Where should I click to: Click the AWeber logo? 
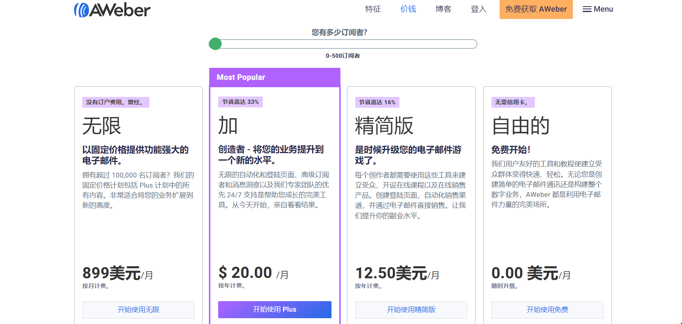click(112, 10)
